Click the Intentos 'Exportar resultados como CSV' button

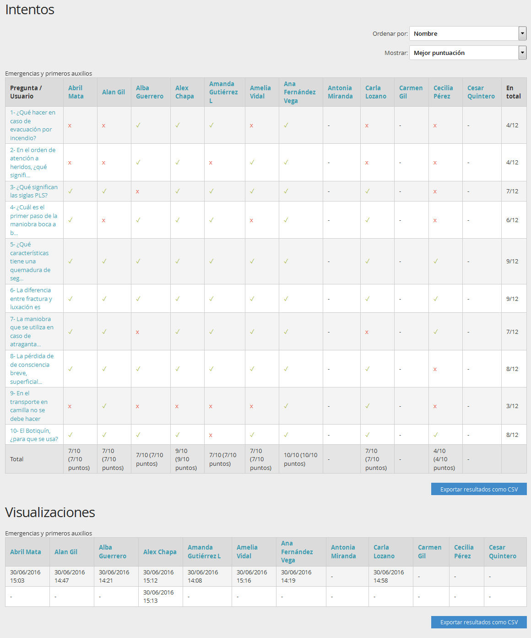coord(479,489)
